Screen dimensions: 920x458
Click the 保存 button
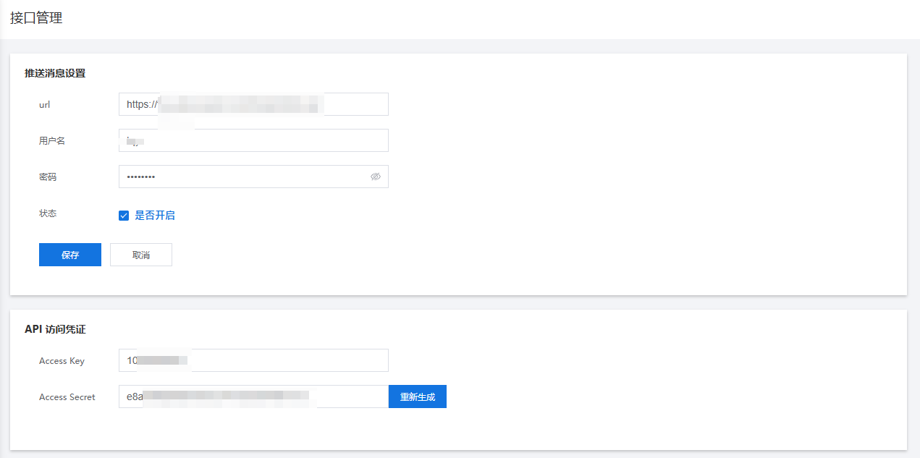click(x=70, y=255)
